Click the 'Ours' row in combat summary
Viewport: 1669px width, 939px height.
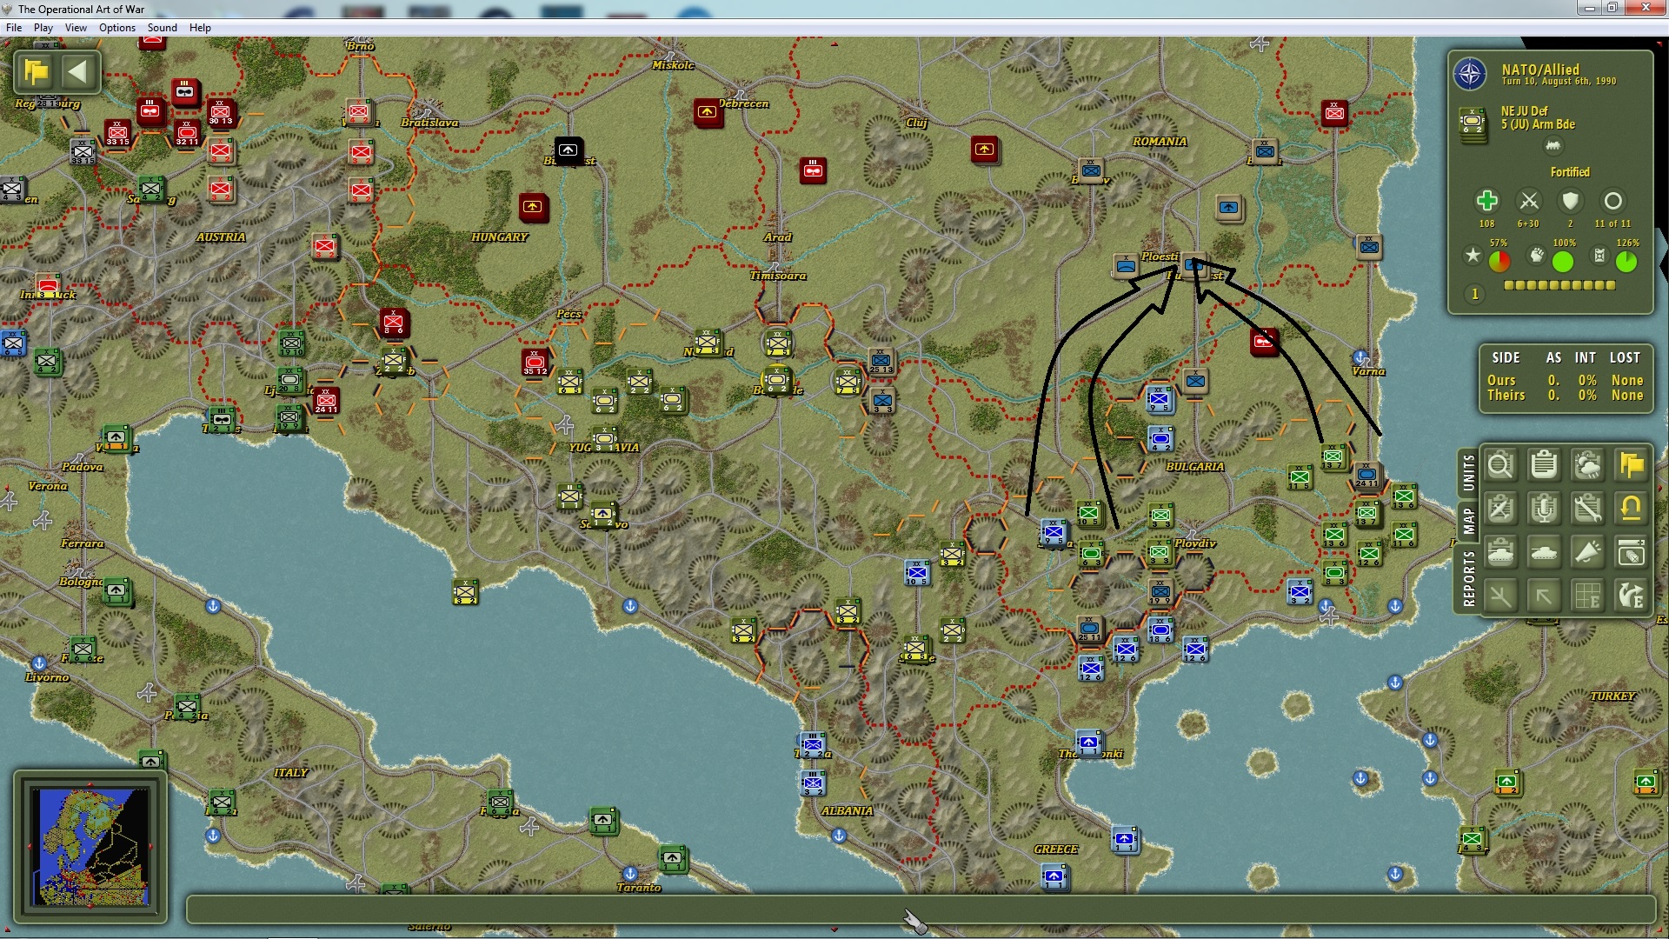(1565, 380)
